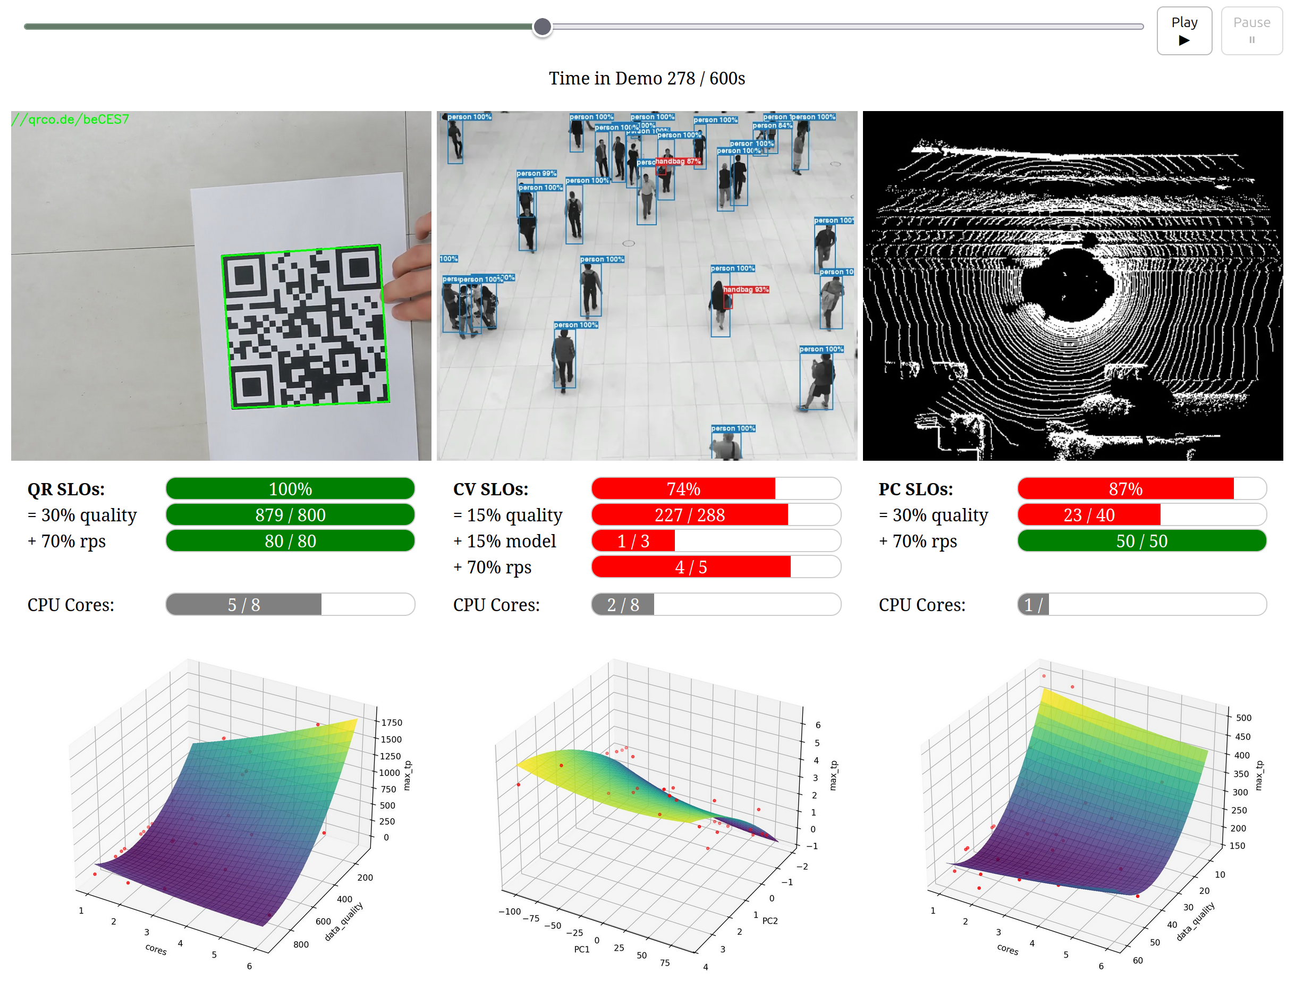This screenshot has height=981, width=1312.
Task: Click the QR code video frame
Action: point(221,285)
